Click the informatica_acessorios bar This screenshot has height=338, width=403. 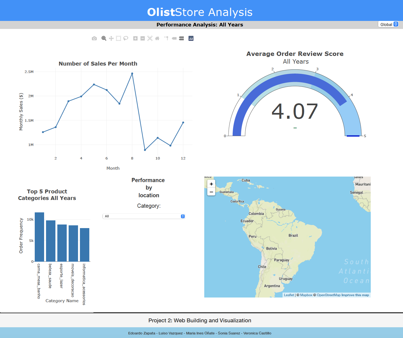point(85,245)
